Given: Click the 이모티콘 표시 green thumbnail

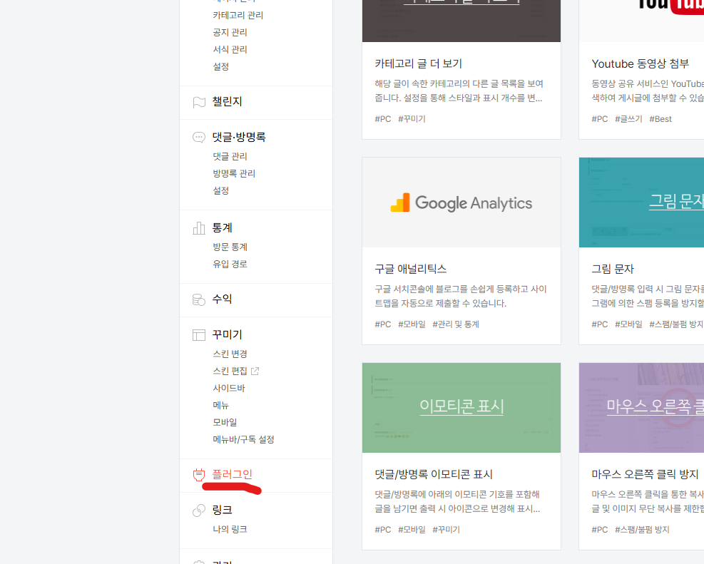Looking at the screenshot, I should pos(461,408).
